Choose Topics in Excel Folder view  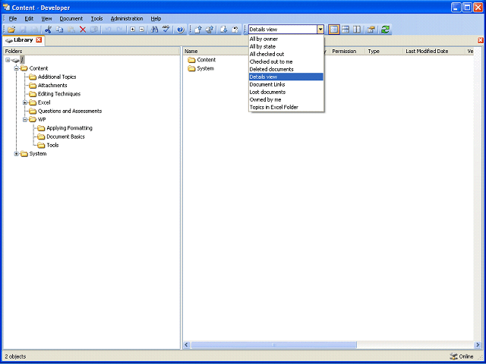coord(286,107)
